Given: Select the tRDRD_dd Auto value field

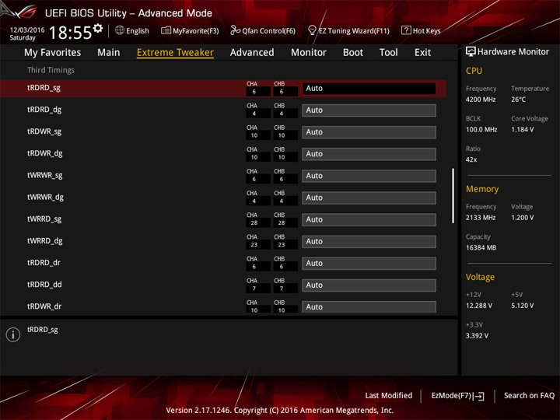Looking at the screenshot, I should pyautogui.click(x=369, y=285).
